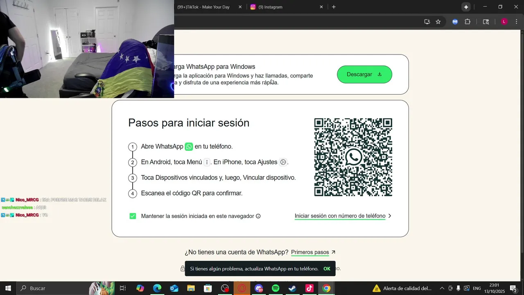Screen dimensions: 524x295
Task: Open Task View on the taskbar
Action: pyautogui.click(x=122, y=288)
